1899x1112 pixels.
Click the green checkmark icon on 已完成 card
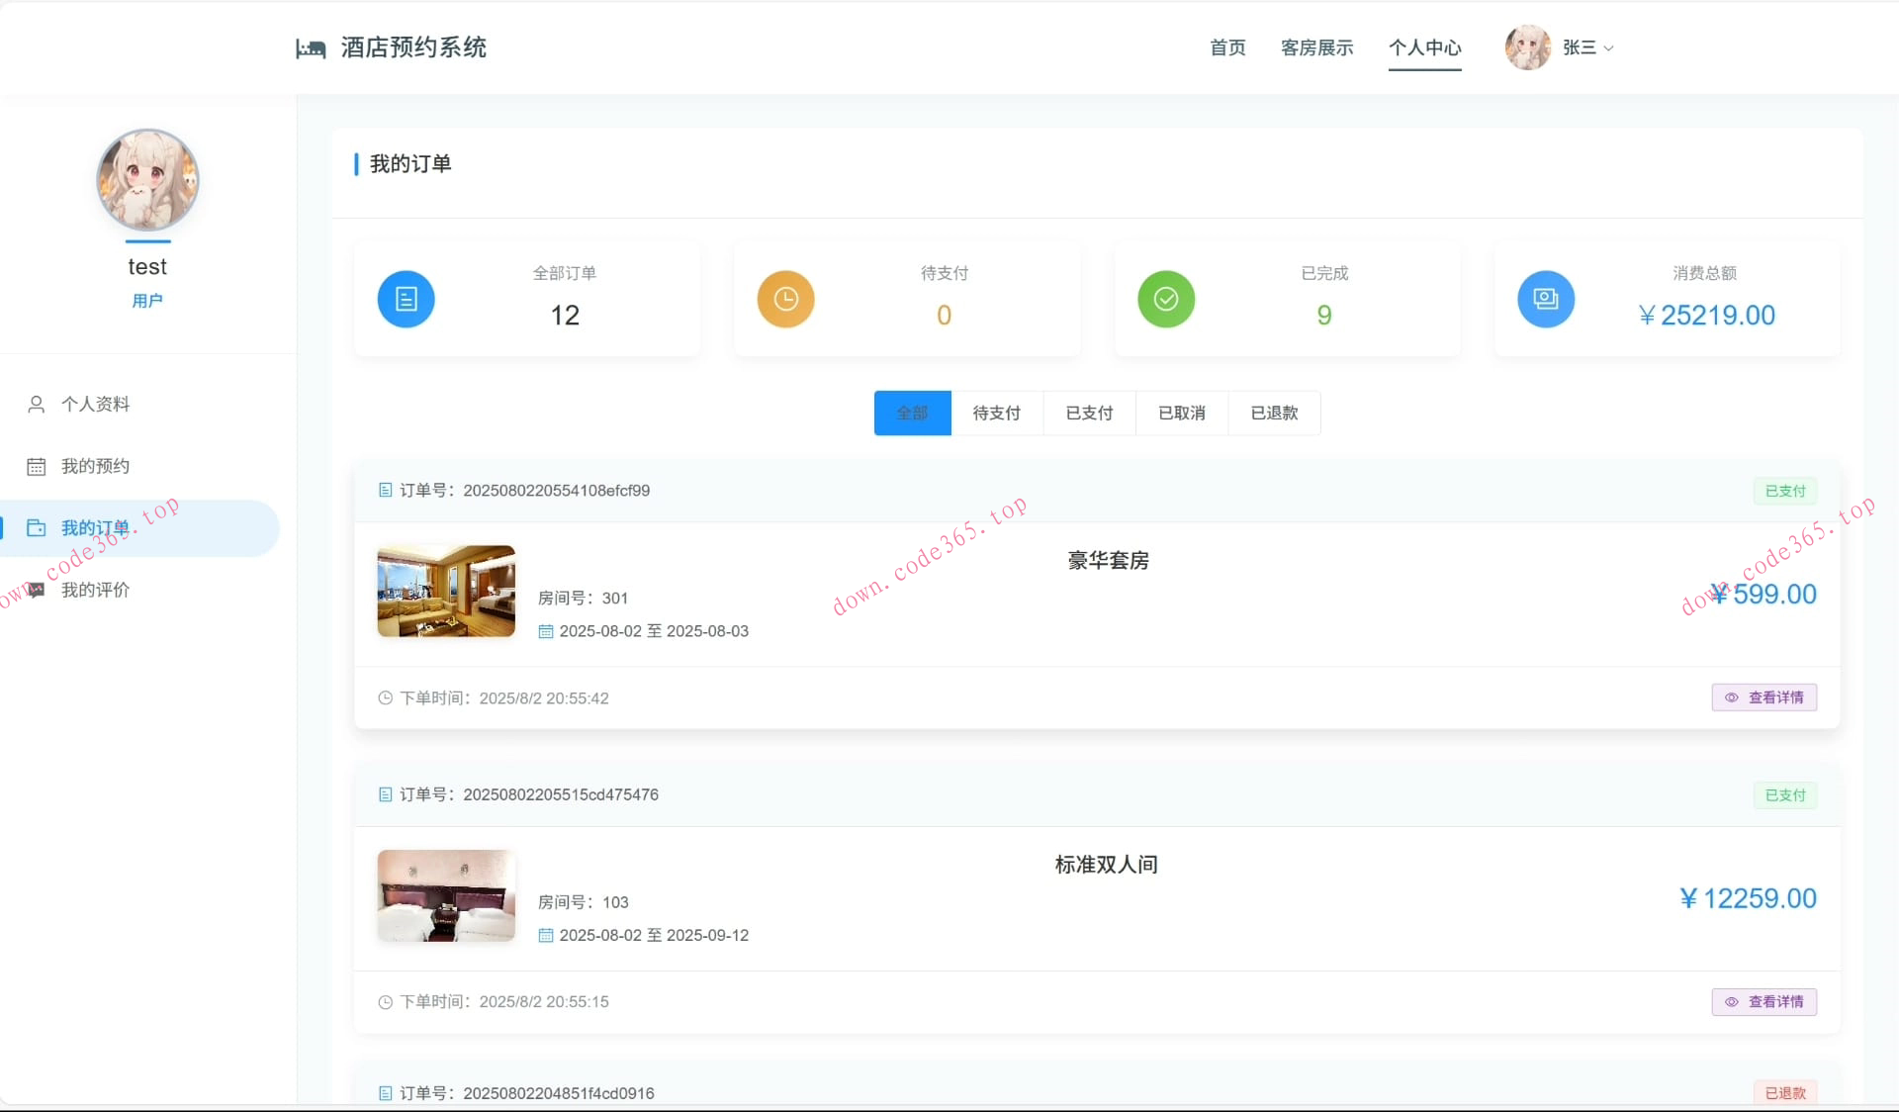click(1165, 299)
